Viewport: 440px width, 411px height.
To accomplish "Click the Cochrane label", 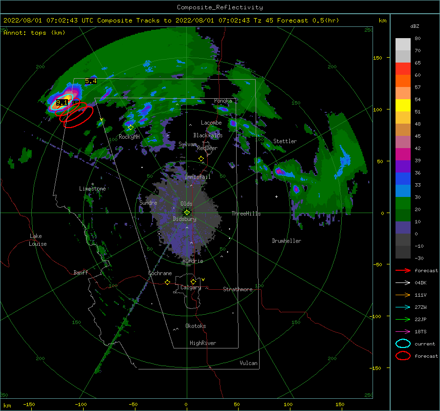I will (x=160, y=273).
